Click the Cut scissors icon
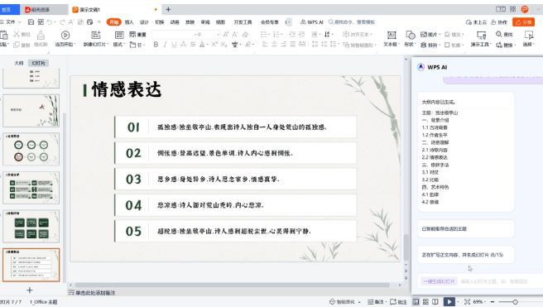 click(x=17, y=34)
